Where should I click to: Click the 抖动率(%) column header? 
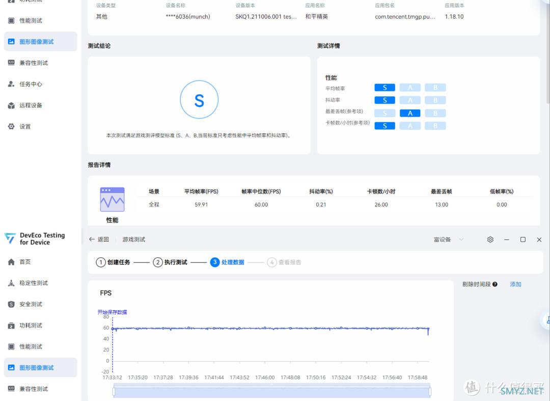pos(321,191)
